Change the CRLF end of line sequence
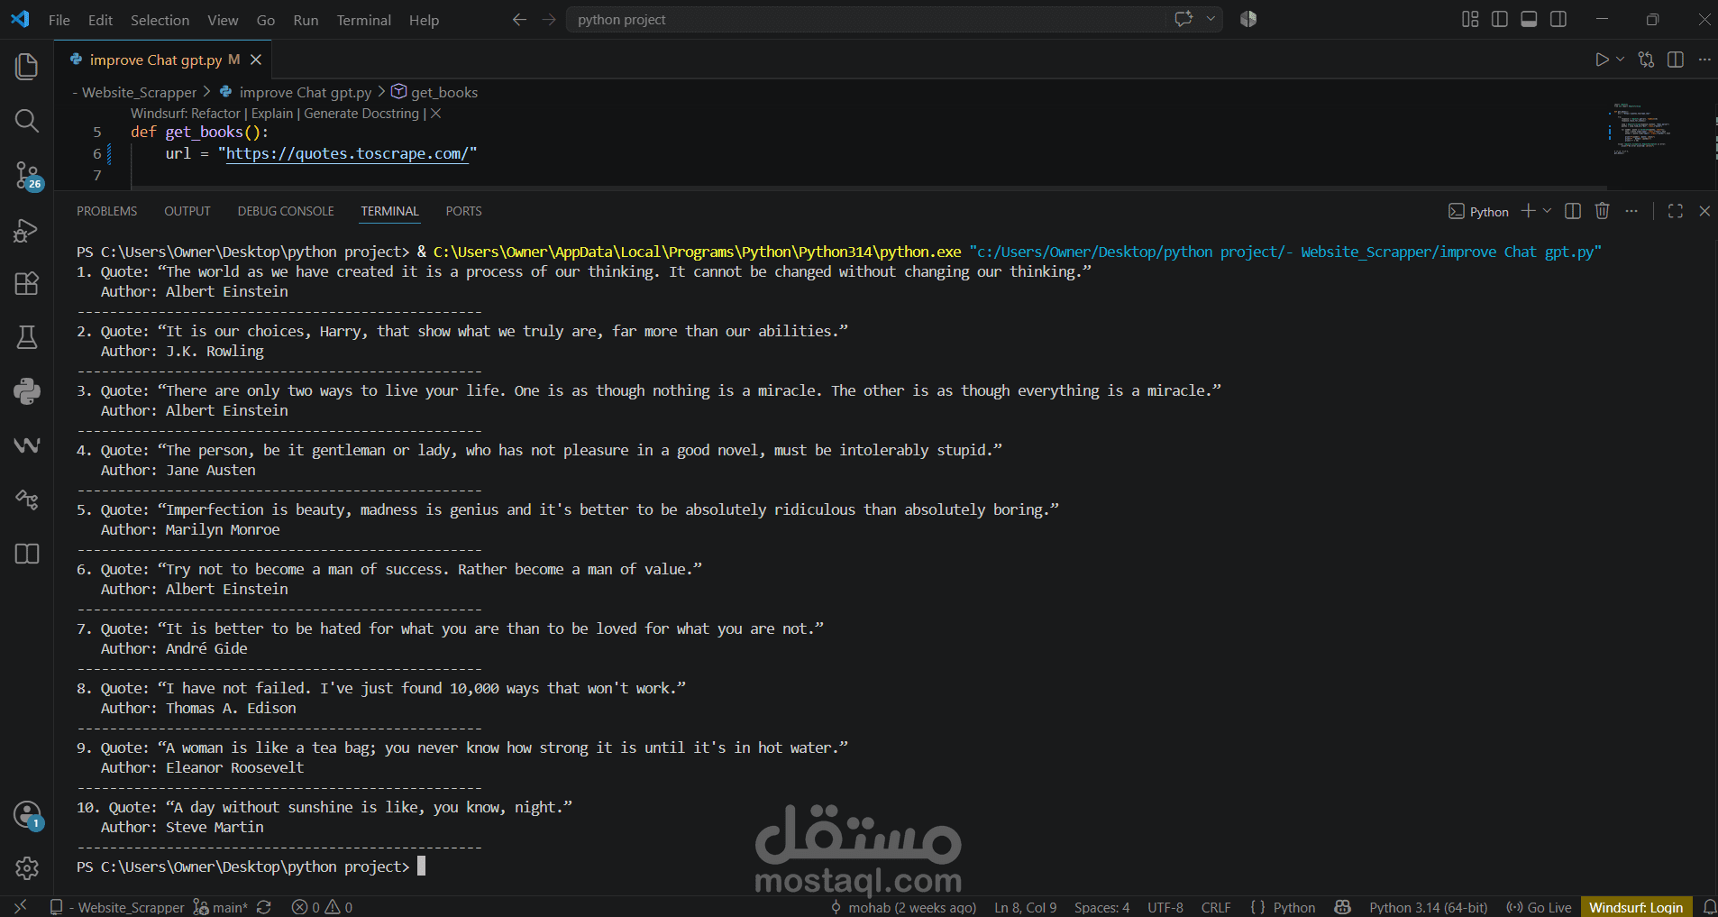This screenshot has height=917, width=1718. (x=1216, y=907)
